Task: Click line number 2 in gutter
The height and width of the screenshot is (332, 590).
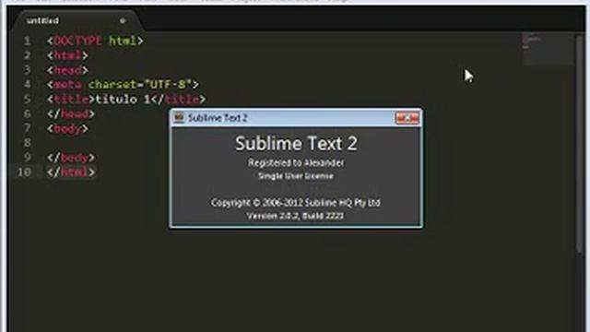Action: pos(27,55)
